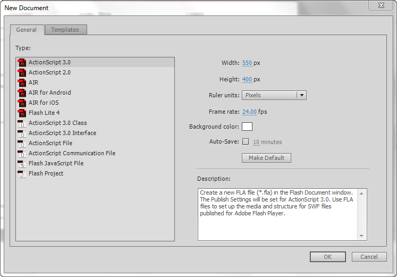Click the AIR for Android icon
This screenshot has height=277, width=397.
tap(22, 93)
